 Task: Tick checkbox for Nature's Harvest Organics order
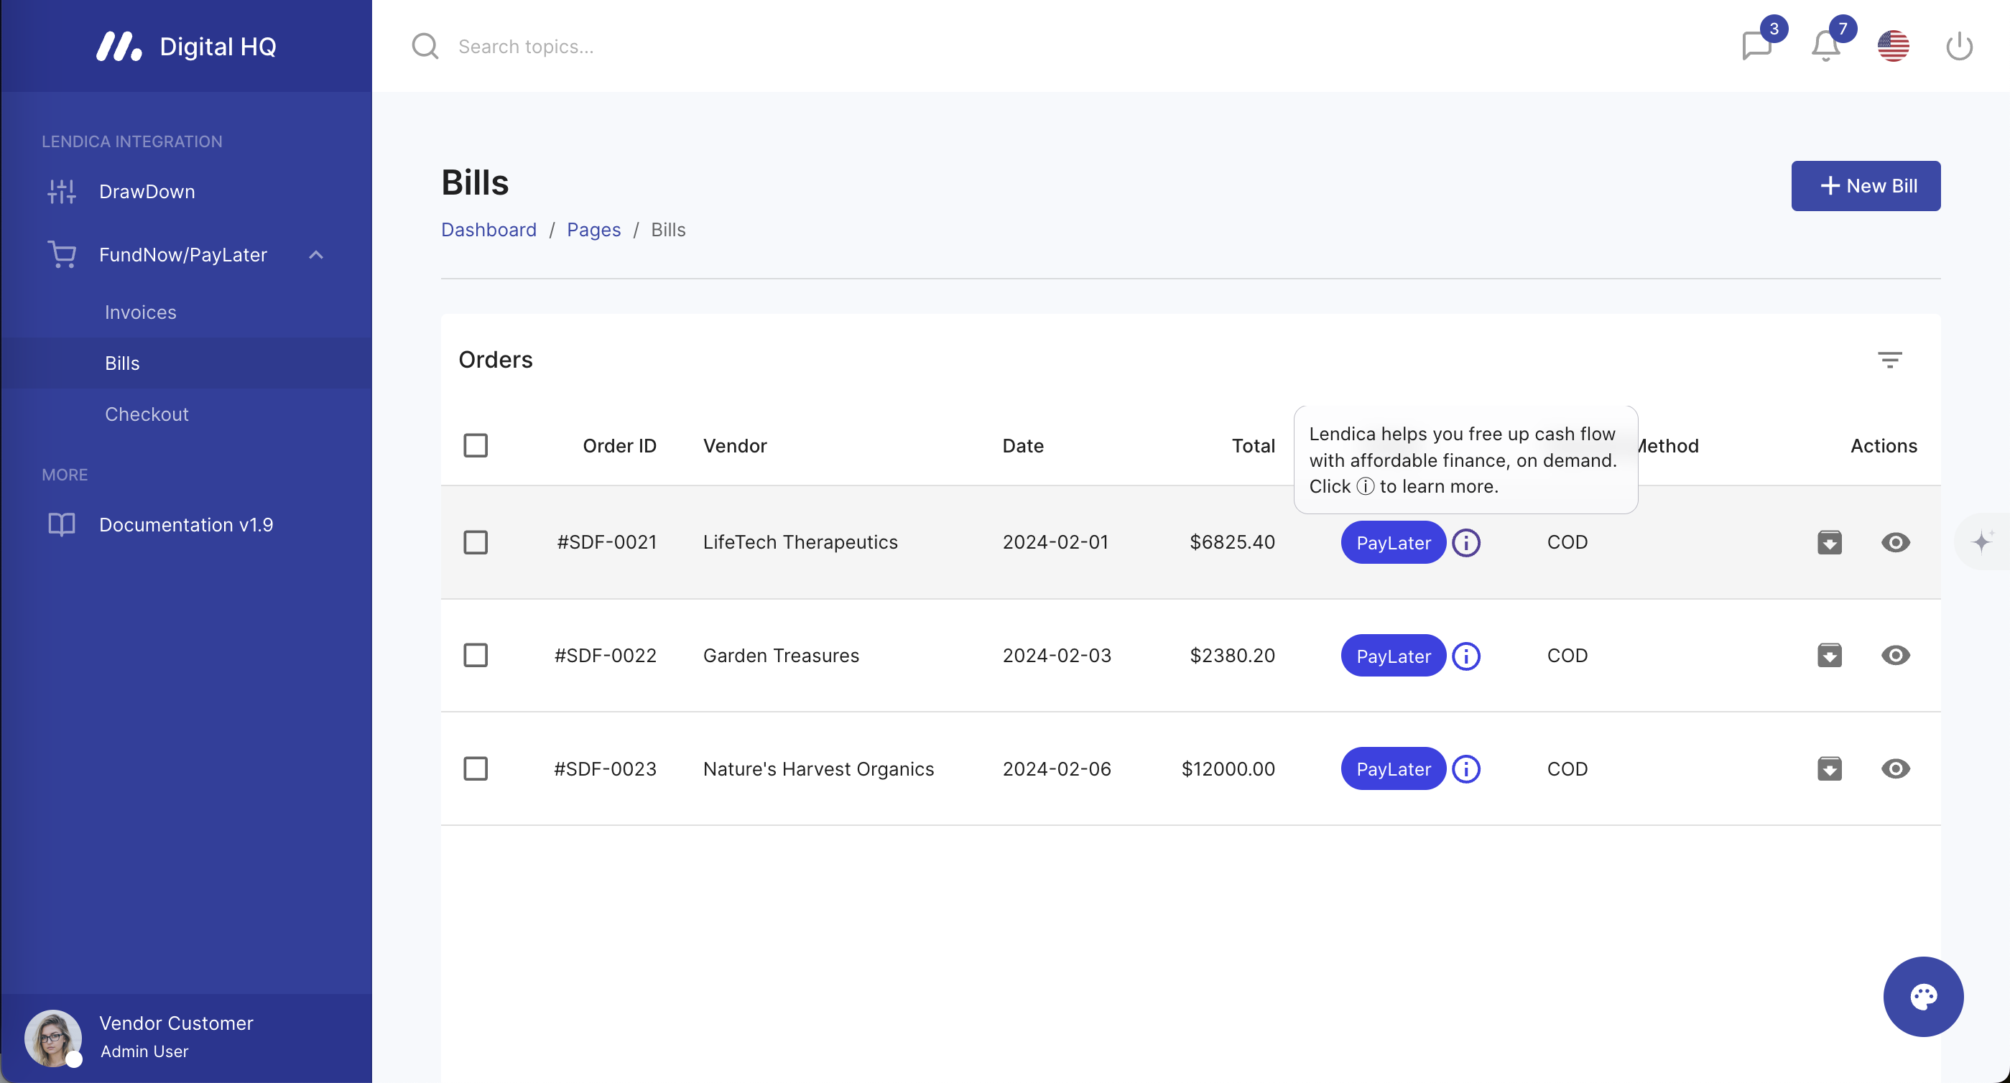point(475,768)
